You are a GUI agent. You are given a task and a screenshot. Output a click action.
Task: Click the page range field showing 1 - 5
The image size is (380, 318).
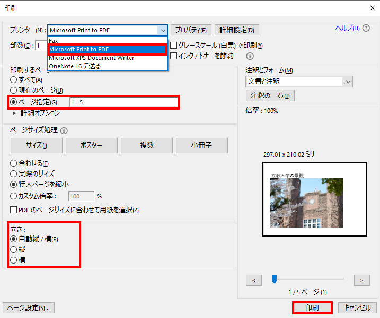coord(123,102)
